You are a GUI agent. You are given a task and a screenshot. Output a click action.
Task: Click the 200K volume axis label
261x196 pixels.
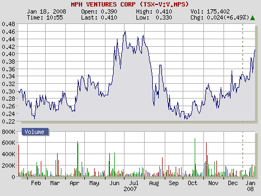pyautogui.click(x=8, y=166)
